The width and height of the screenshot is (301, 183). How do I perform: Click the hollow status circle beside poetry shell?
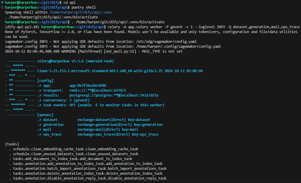[2, 7]
